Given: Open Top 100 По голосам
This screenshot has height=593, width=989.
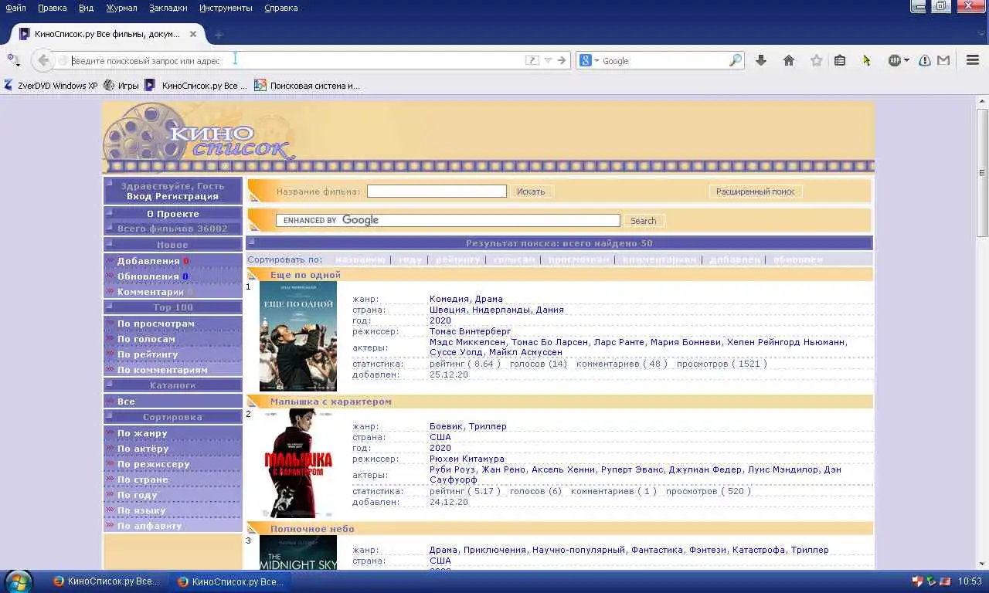Looking at the screenshot, I should [x=146, y=339].
